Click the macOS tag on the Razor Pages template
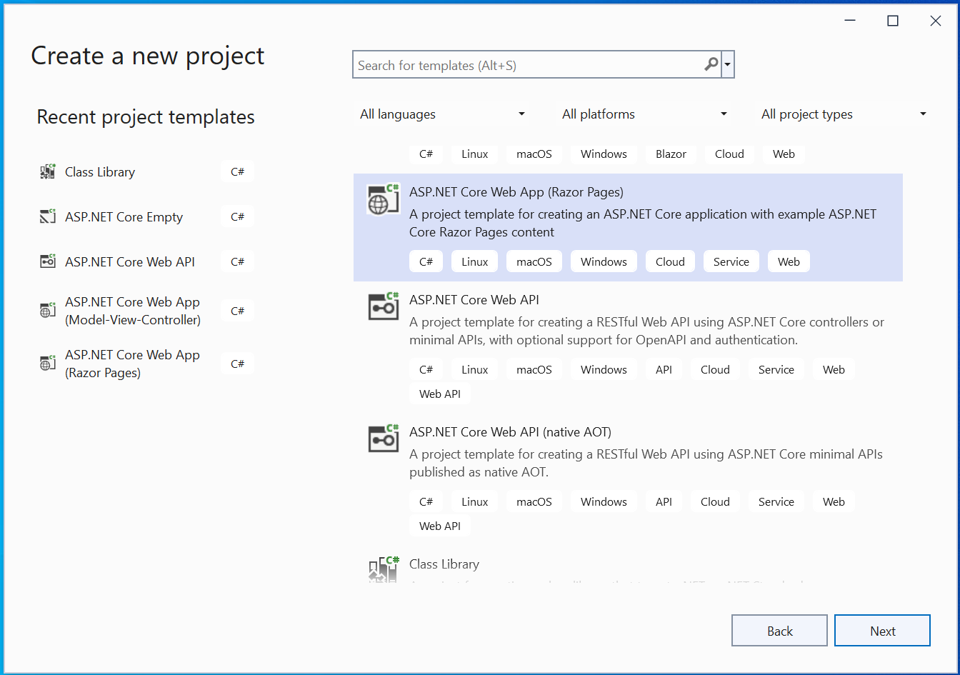 (x=534, y=261)
